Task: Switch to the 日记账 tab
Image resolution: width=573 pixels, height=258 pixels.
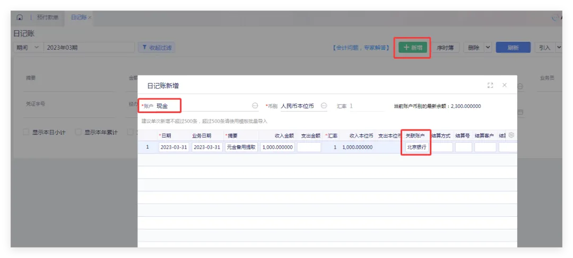Action: click(79, 17)
